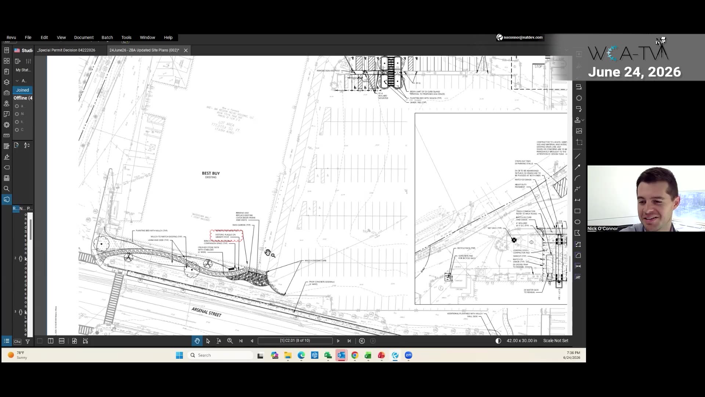Select the Image insert tool

pyautogui.click(x=579, y=131)
